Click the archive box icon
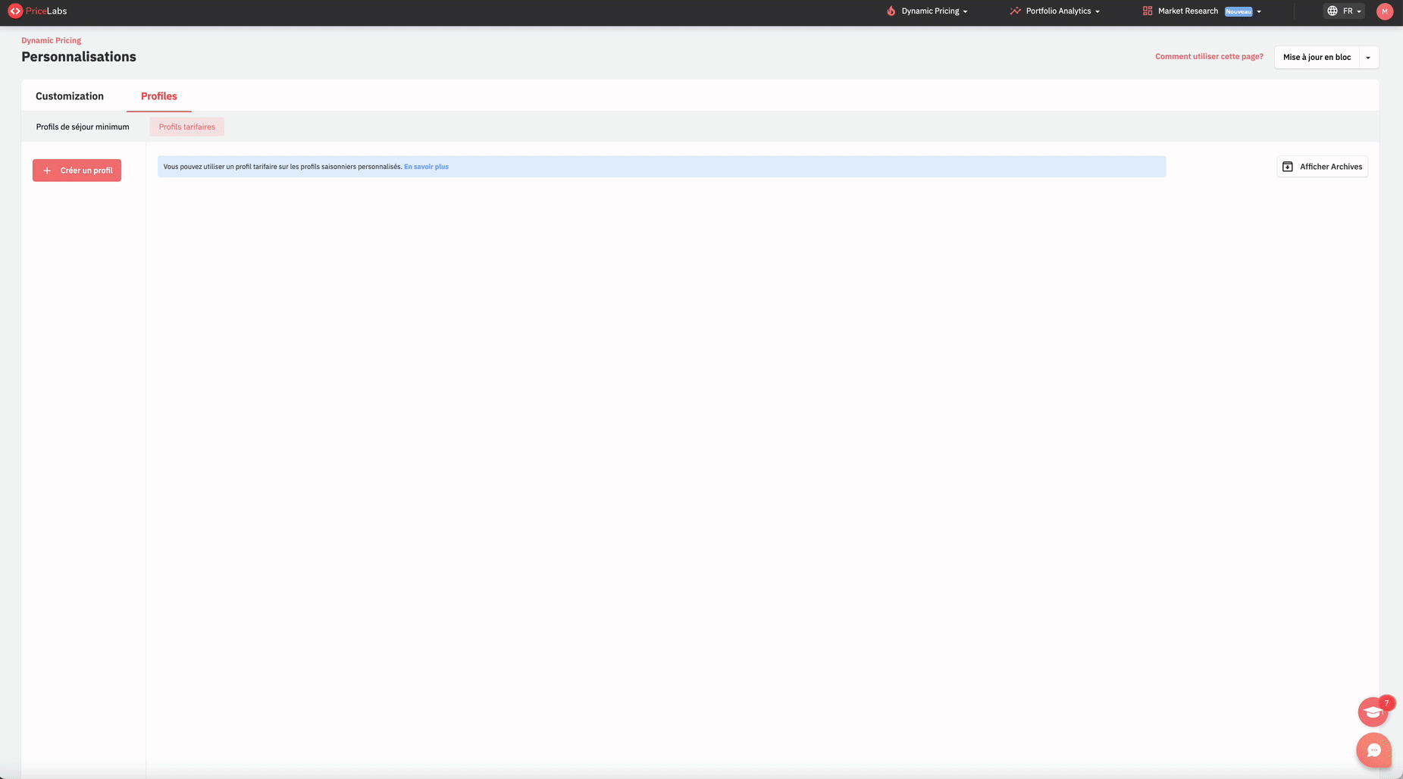1403x779 pixels. (x=1287, y=167)
